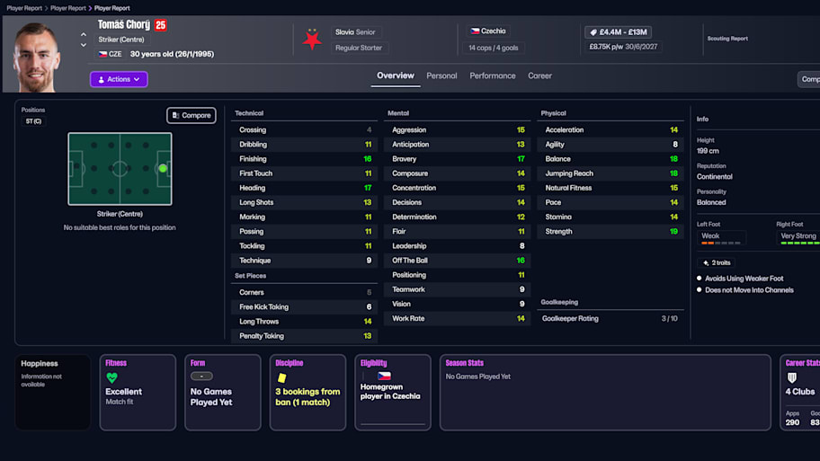Open the Fitness Excellent card
The height and width of the screenshot is (461, 820).
click(138, 393)
